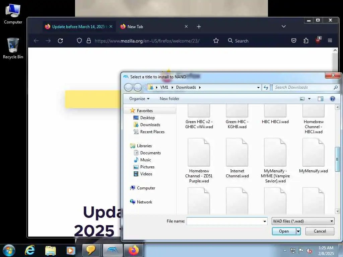Select Computer in the navigation pane
This screenshot has height=257, width=343.
[x=146, y=188]
